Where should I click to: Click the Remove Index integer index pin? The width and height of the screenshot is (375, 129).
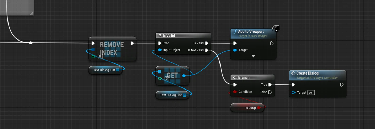pos(93,57)
